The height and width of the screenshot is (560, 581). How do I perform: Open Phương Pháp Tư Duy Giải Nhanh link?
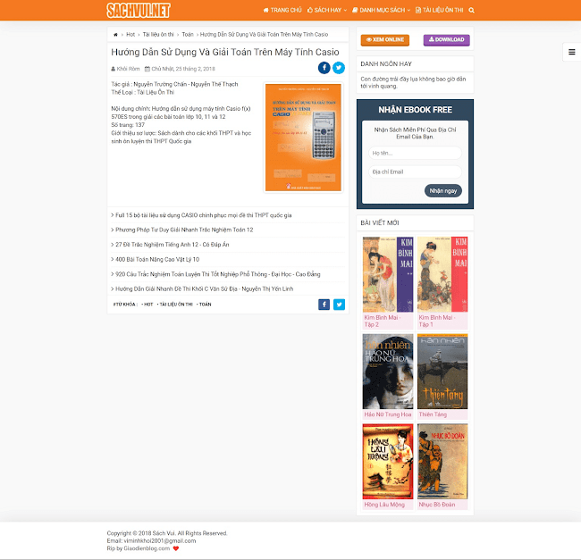click(182, 230)
